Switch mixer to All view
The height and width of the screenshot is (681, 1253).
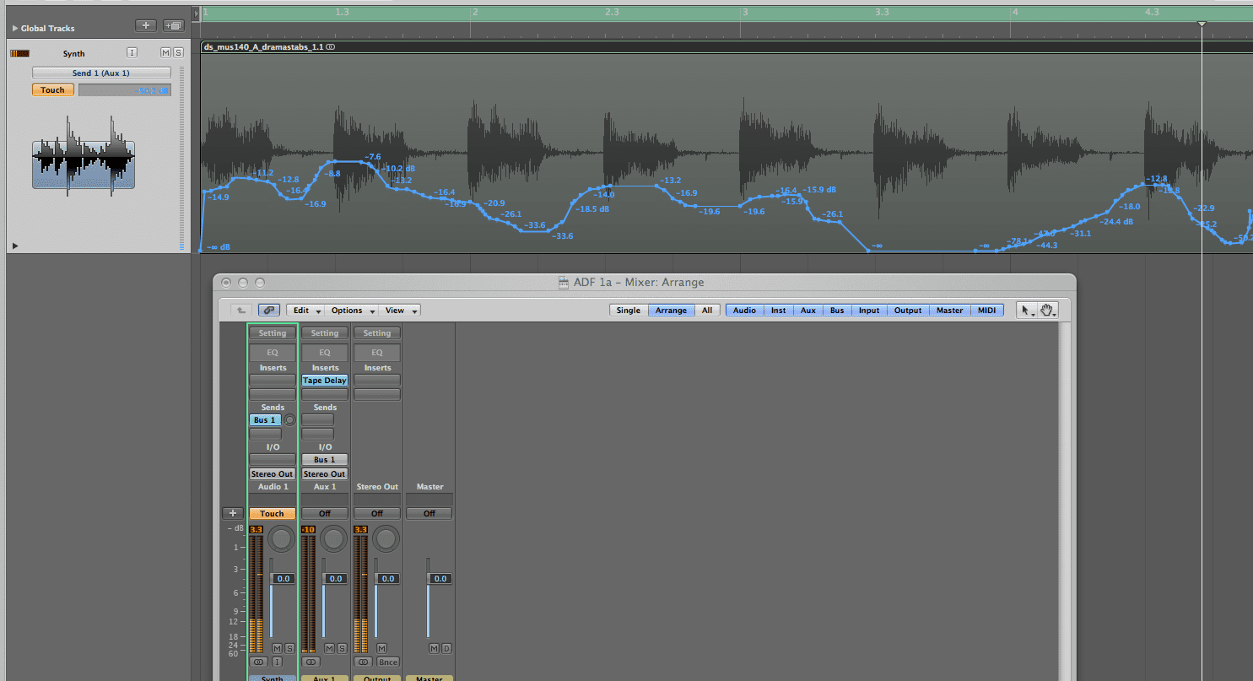click(707, 311)
